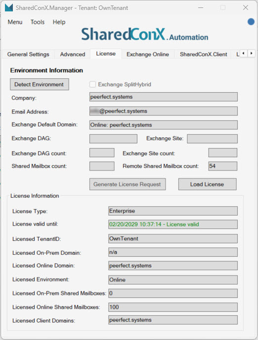Click the Licensed Client Domains field
Screen dimensions: 258x340
coord(173,320)
